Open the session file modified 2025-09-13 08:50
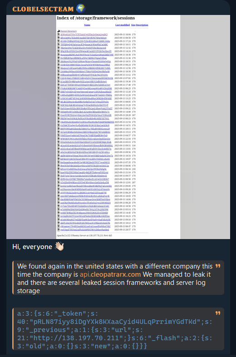This screenshot has width=236, height=357. pos(83,38)
